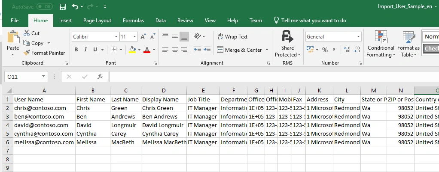The height and width of the screenshot is (172, 439).
Task: Open the General number format dropdown
Action: (358, 37)
